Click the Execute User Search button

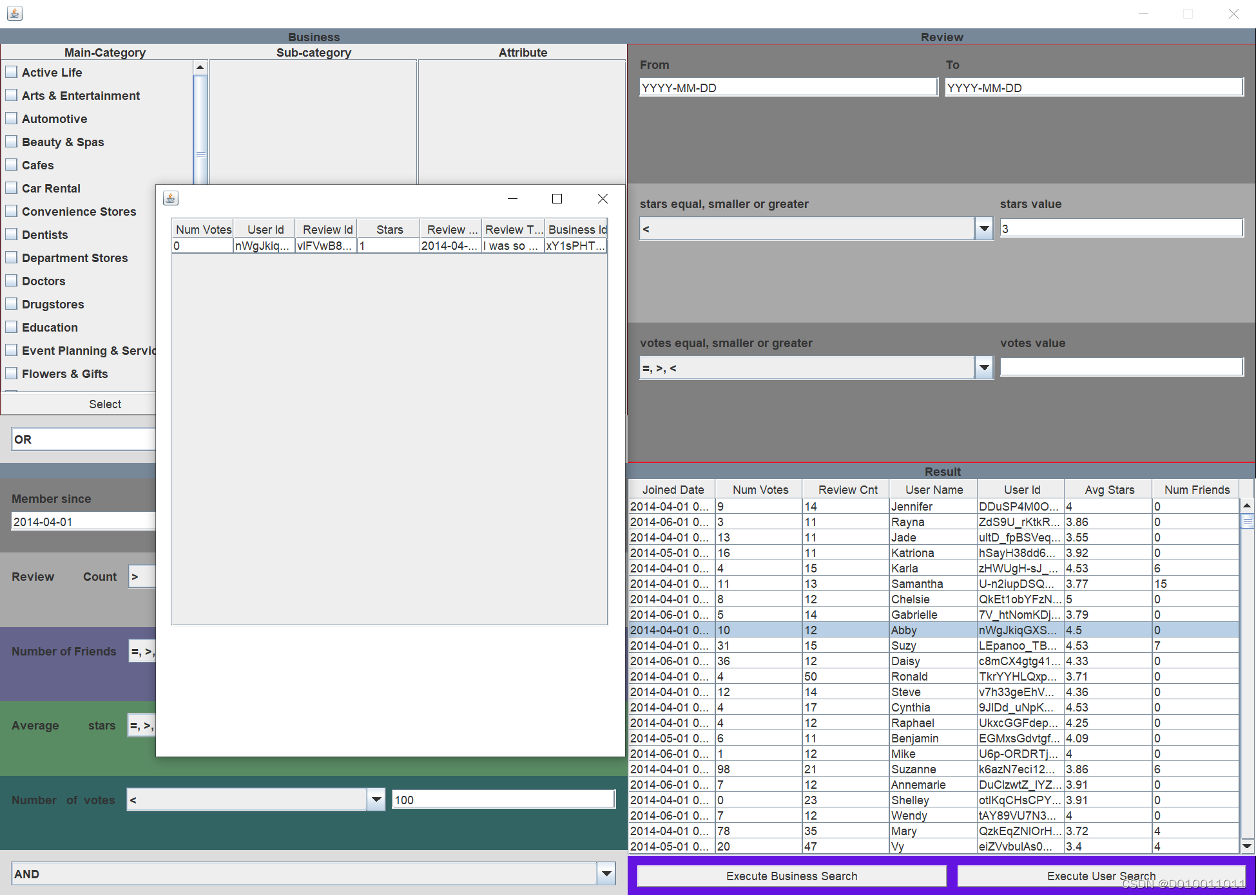(1101, 876)
